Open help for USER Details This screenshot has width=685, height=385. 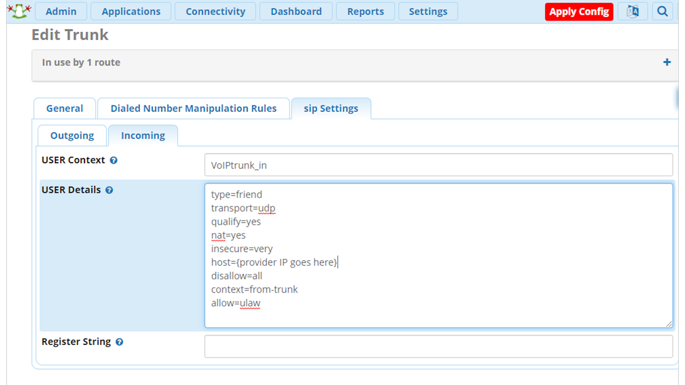(109, 190)
